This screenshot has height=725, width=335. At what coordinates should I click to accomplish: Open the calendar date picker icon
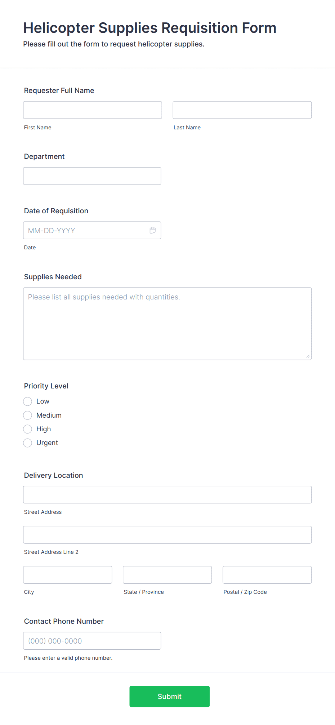[153, 230]
